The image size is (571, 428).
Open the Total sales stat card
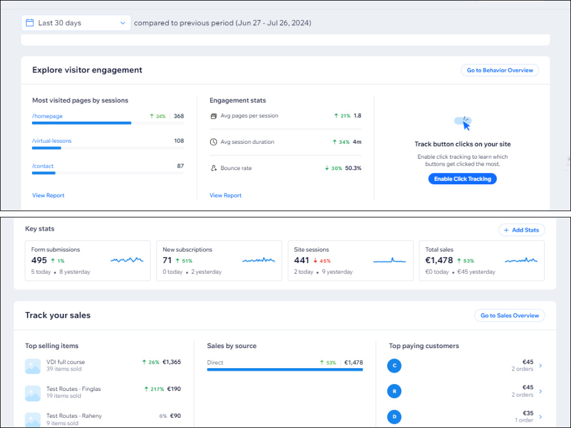coord(482,261)
